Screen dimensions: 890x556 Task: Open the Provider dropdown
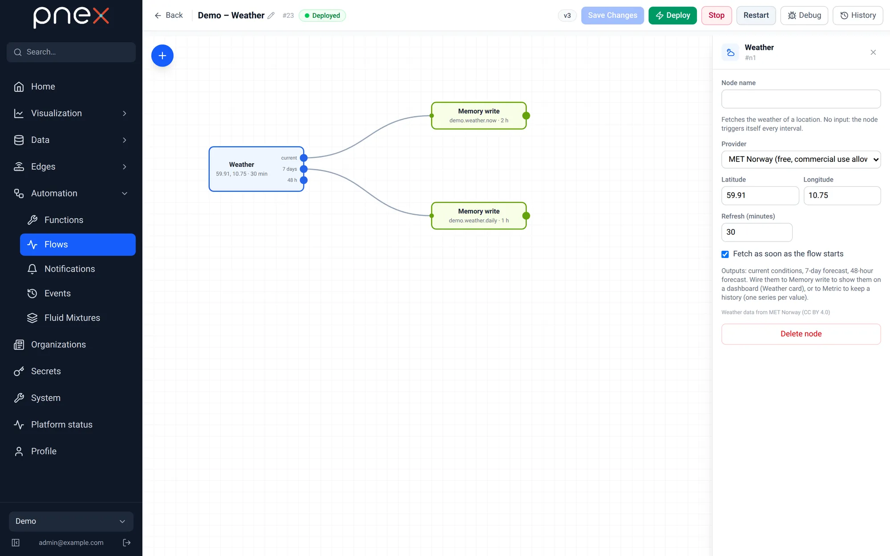[801, 160]
